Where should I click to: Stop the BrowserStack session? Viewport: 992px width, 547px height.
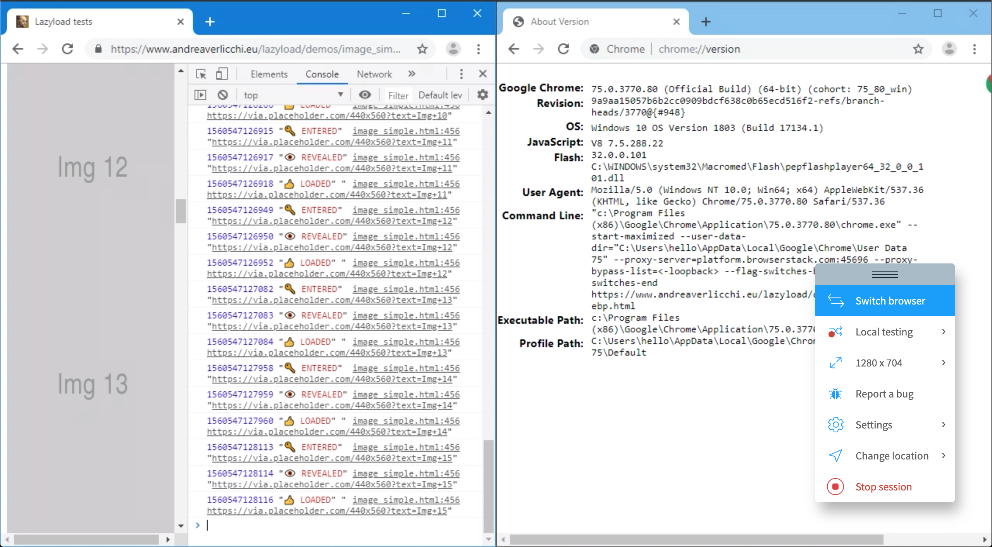(884, 487)
